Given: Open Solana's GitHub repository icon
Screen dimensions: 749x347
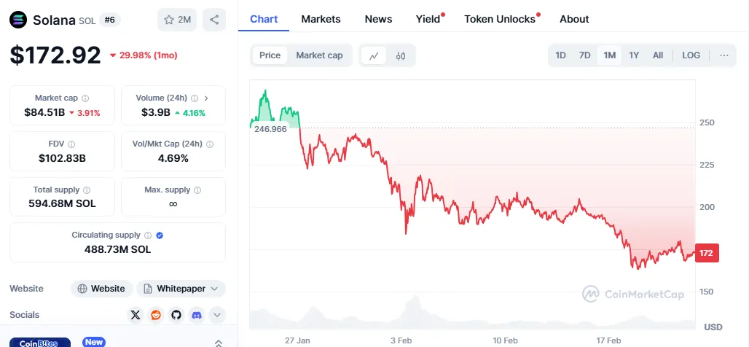Looking at the screenshot, I should [x=176, y=315].
